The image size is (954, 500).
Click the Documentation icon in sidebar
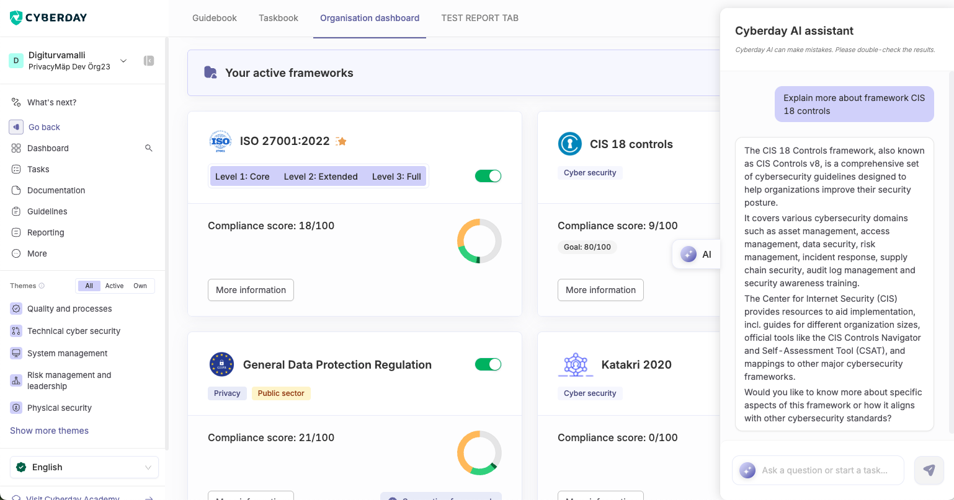16,190
